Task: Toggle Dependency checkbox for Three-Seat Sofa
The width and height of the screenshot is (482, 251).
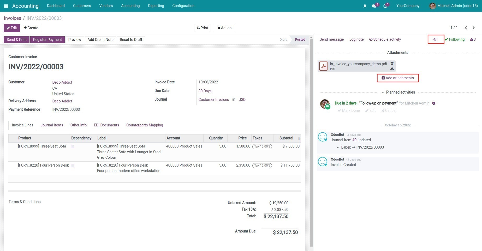Action: tap(73, 146)
